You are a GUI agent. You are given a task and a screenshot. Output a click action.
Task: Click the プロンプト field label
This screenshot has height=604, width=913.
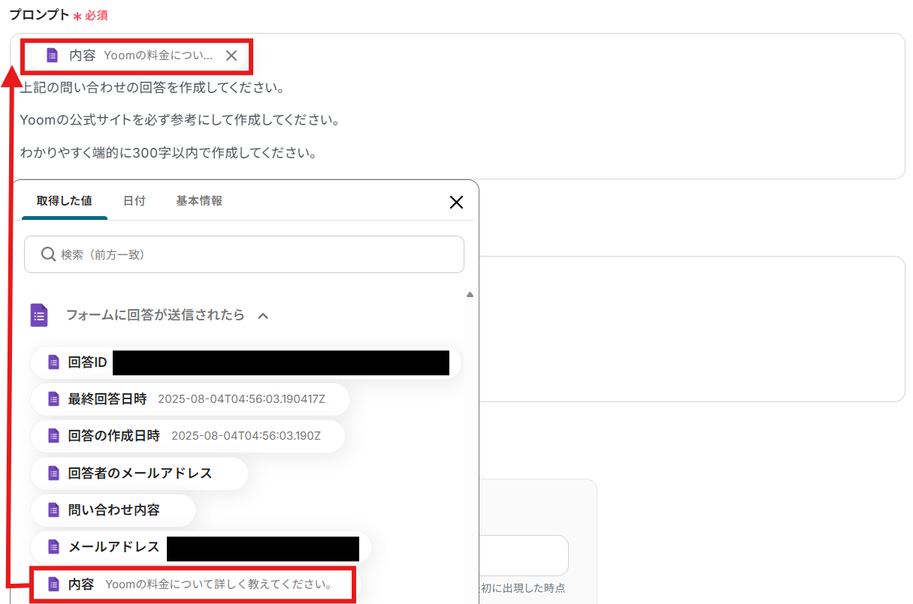tap(38, 15)
